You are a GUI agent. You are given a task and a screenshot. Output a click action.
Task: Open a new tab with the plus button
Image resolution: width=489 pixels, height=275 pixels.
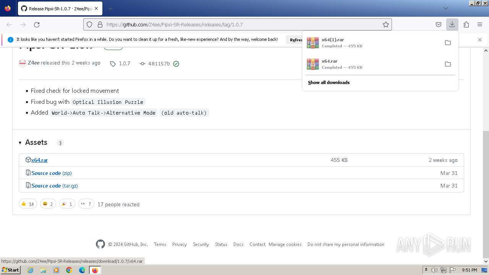coord(111,8)
